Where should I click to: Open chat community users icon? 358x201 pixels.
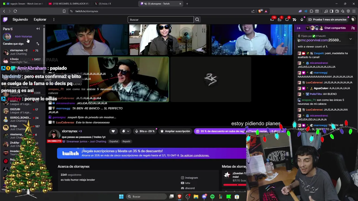point(353,28)
